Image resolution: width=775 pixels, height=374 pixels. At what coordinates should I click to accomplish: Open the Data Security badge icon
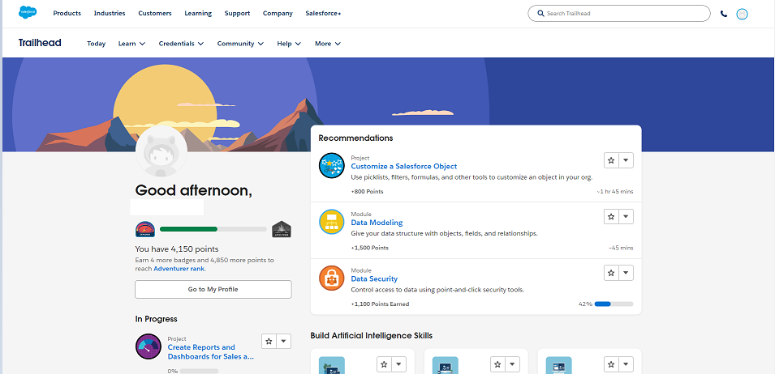(x=332, y=278)
